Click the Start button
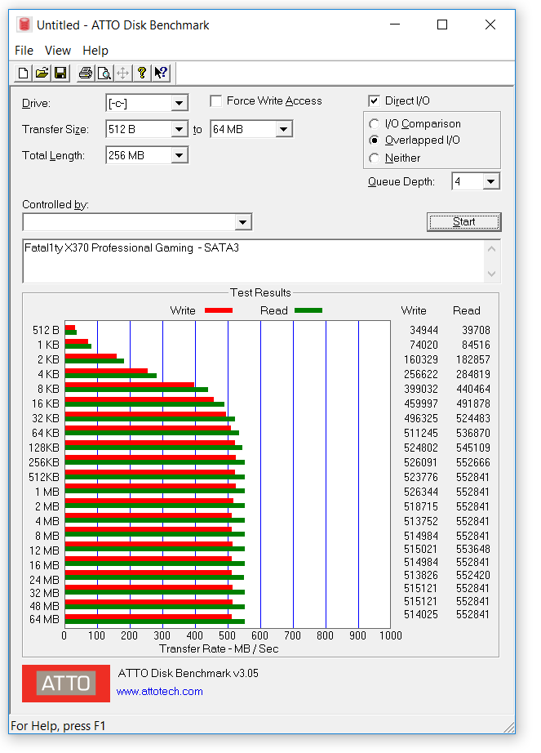Viewport: 541px width, 753px height. coord(463,222)
